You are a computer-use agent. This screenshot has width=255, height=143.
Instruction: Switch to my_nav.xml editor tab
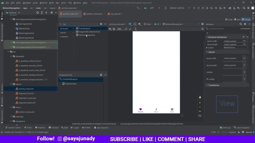(115, 14)
